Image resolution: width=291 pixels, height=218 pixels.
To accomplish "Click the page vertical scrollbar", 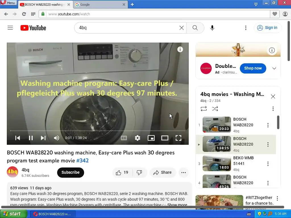I will tap(289, 41).
